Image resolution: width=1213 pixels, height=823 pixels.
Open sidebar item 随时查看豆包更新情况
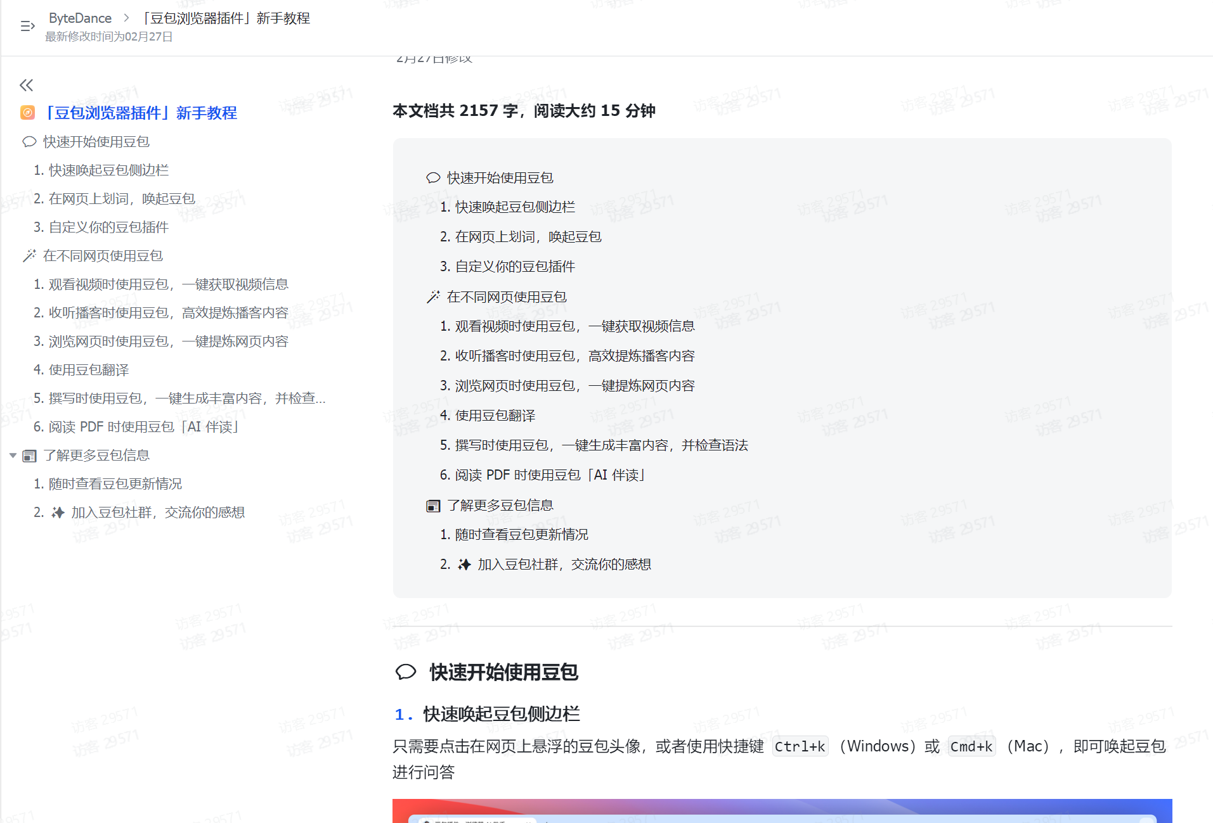(x=108, y=484)
